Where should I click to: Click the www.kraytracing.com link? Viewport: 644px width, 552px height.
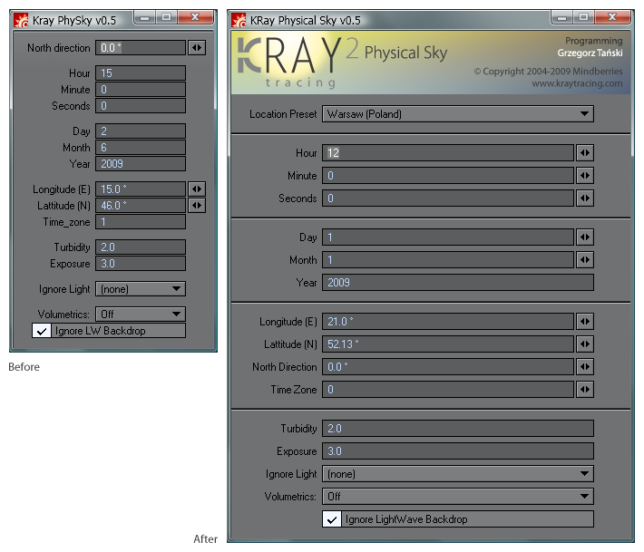[x=577, y=83]
